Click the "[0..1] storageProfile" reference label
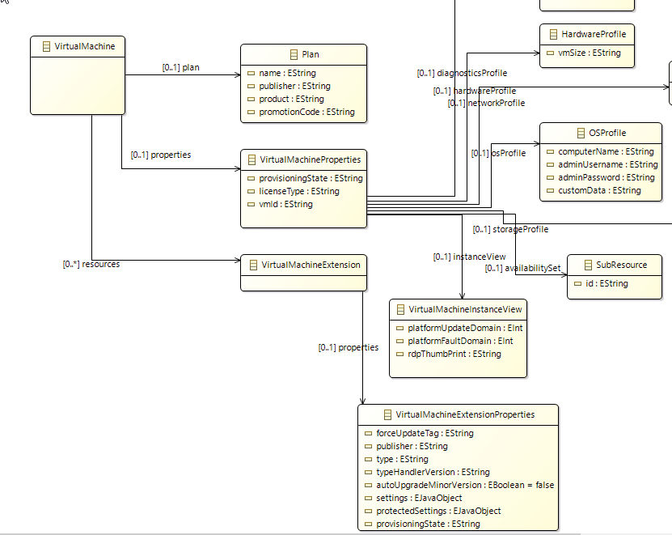 (x=510, y=230)
